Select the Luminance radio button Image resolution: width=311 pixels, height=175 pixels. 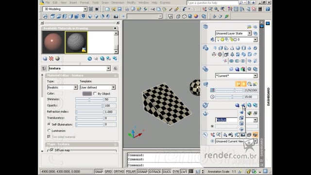click(49, 131)
